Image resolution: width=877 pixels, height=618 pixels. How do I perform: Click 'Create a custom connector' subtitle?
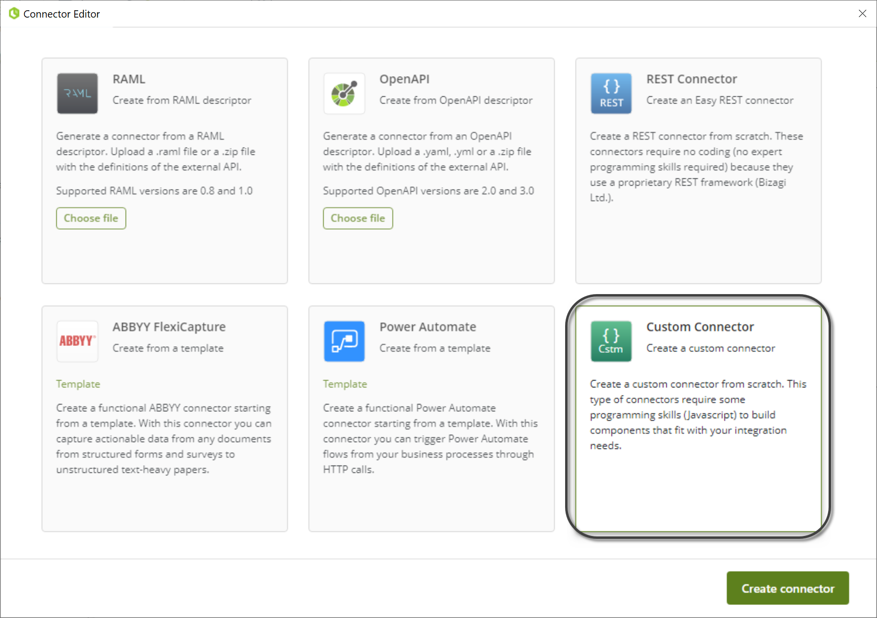click(710, 348)
